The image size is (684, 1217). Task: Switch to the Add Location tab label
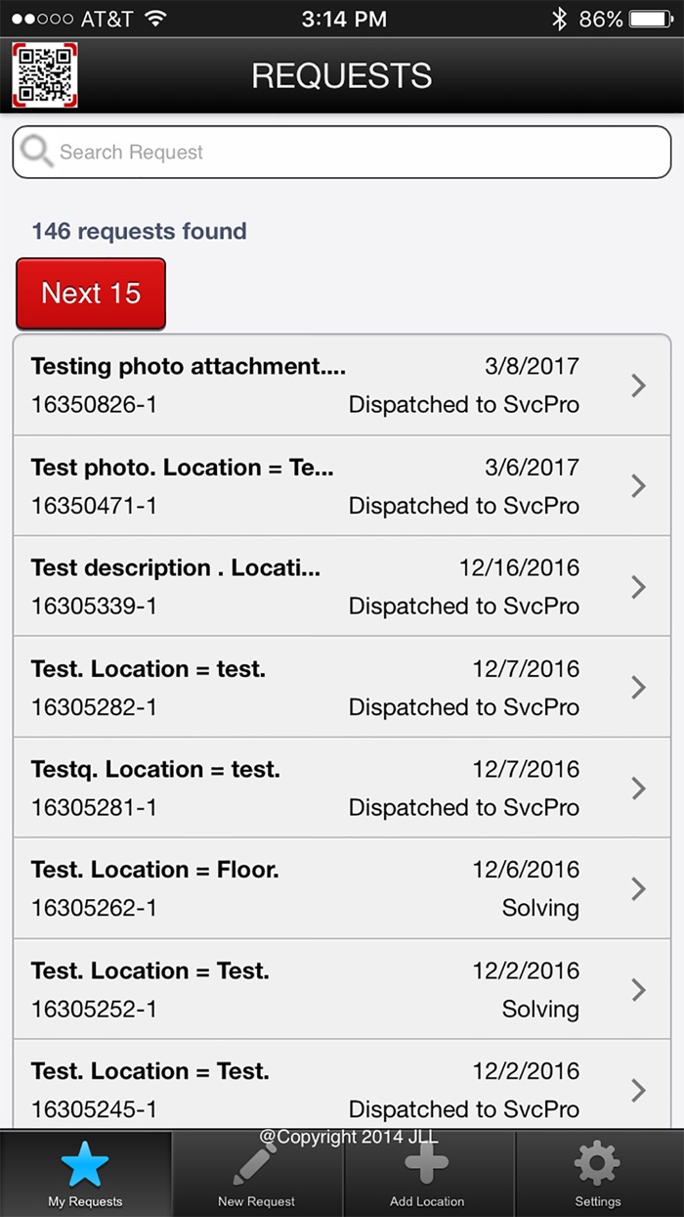pos(427,1201)
